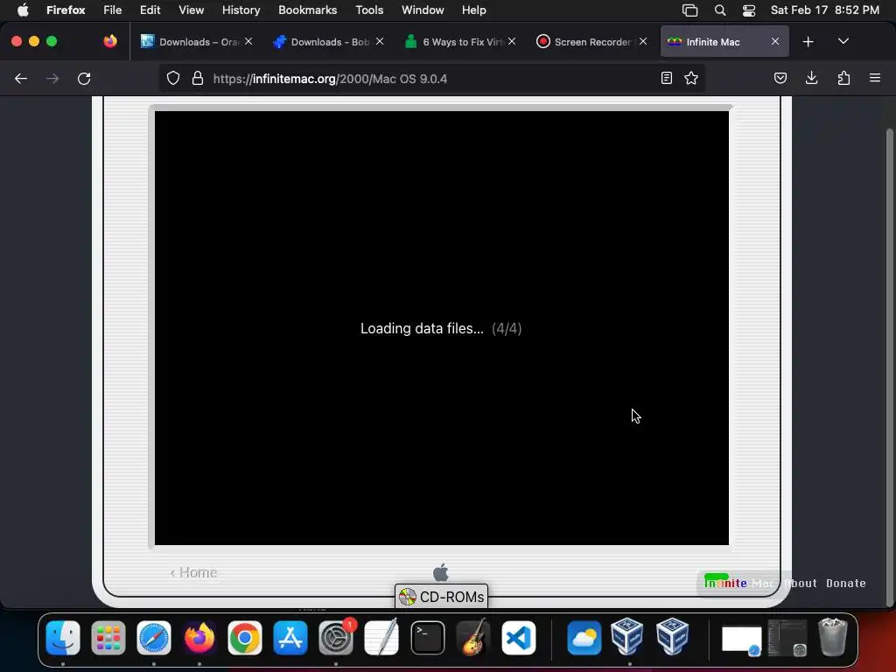Open the View menu
Screen dimensions: 896x672
pyautogui.click(x=192, y=10)
